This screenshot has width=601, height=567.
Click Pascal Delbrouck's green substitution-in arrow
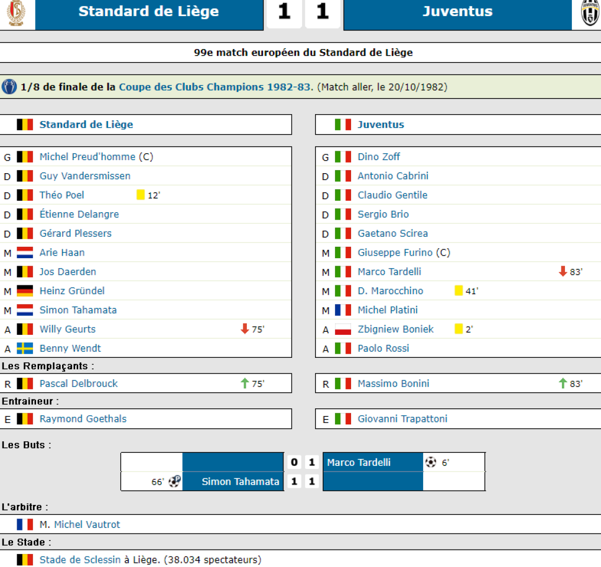245,383
